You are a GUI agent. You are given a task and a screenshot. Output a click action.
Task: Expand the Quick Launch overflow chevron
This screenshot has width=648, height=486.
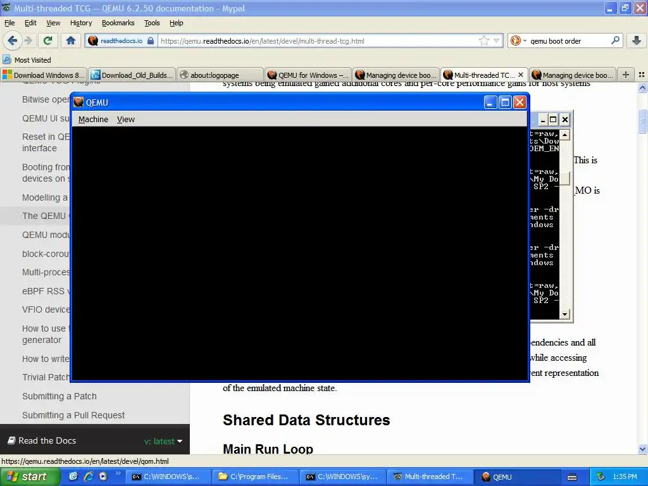point(118,473)
